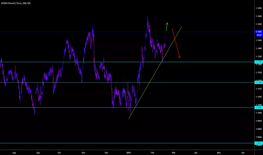
Task: Select the 1.1188 horizontal line price label
Action: point(259,83)
